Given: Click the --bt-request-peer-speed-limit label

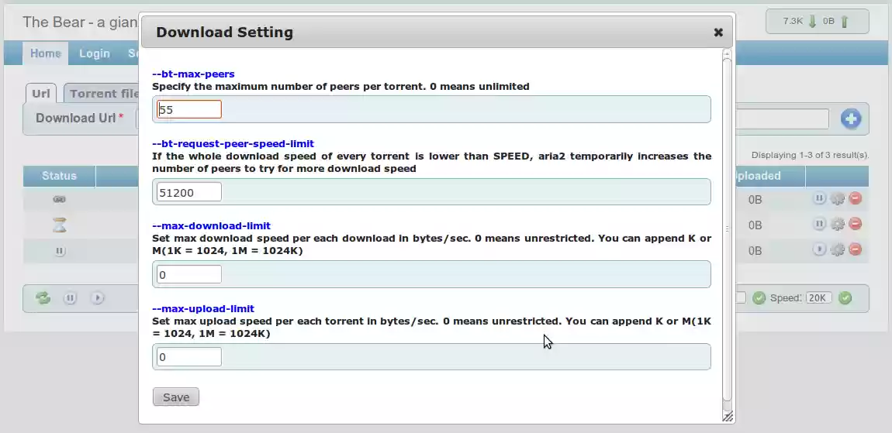Looking at the screenshot, I should (233, 144).
